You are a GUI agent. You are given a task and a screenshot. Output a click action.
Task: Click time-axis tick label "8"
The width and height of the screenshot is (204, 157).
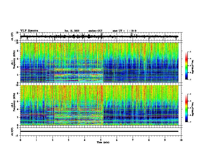tap(149, 140)
